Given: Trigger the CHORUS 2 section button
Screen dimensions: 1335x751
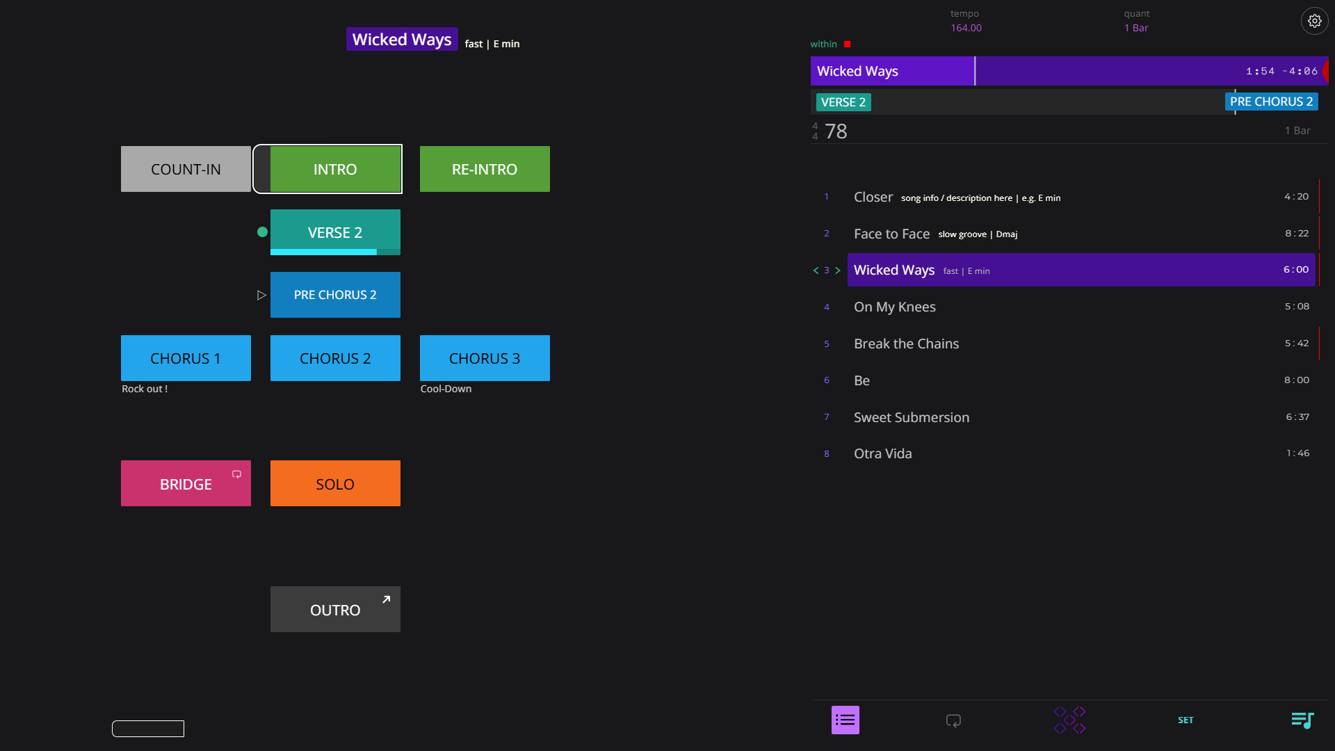Looking at the screenshot, I should pos(335,358).
